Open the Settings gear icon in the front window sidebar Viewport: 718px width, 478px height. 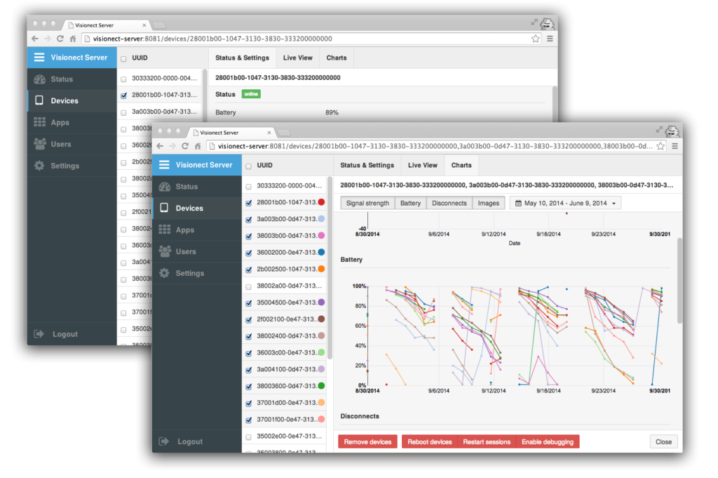point(164,273)
